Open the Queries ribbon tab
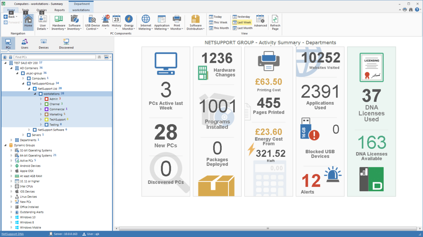423x237 pixels. click(42, 10)
